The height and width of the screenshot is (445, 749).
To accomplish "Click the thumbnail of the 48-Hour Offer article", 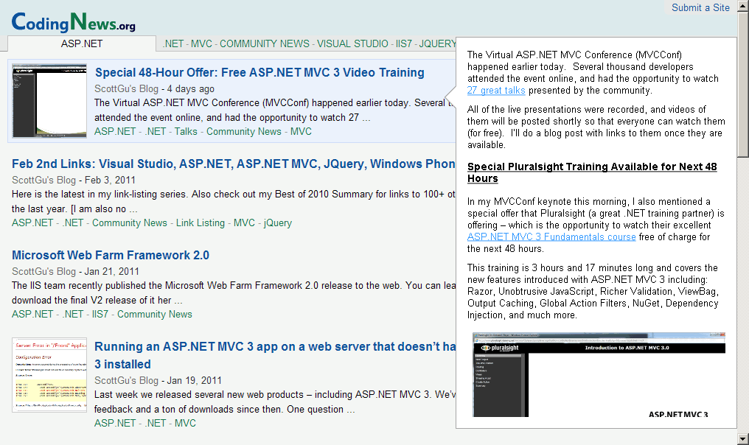I will 49,101.
